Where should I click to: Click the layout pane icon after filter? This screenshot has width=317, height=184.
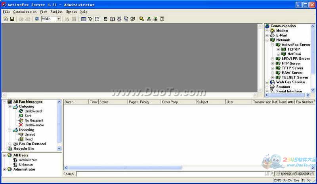97,19
